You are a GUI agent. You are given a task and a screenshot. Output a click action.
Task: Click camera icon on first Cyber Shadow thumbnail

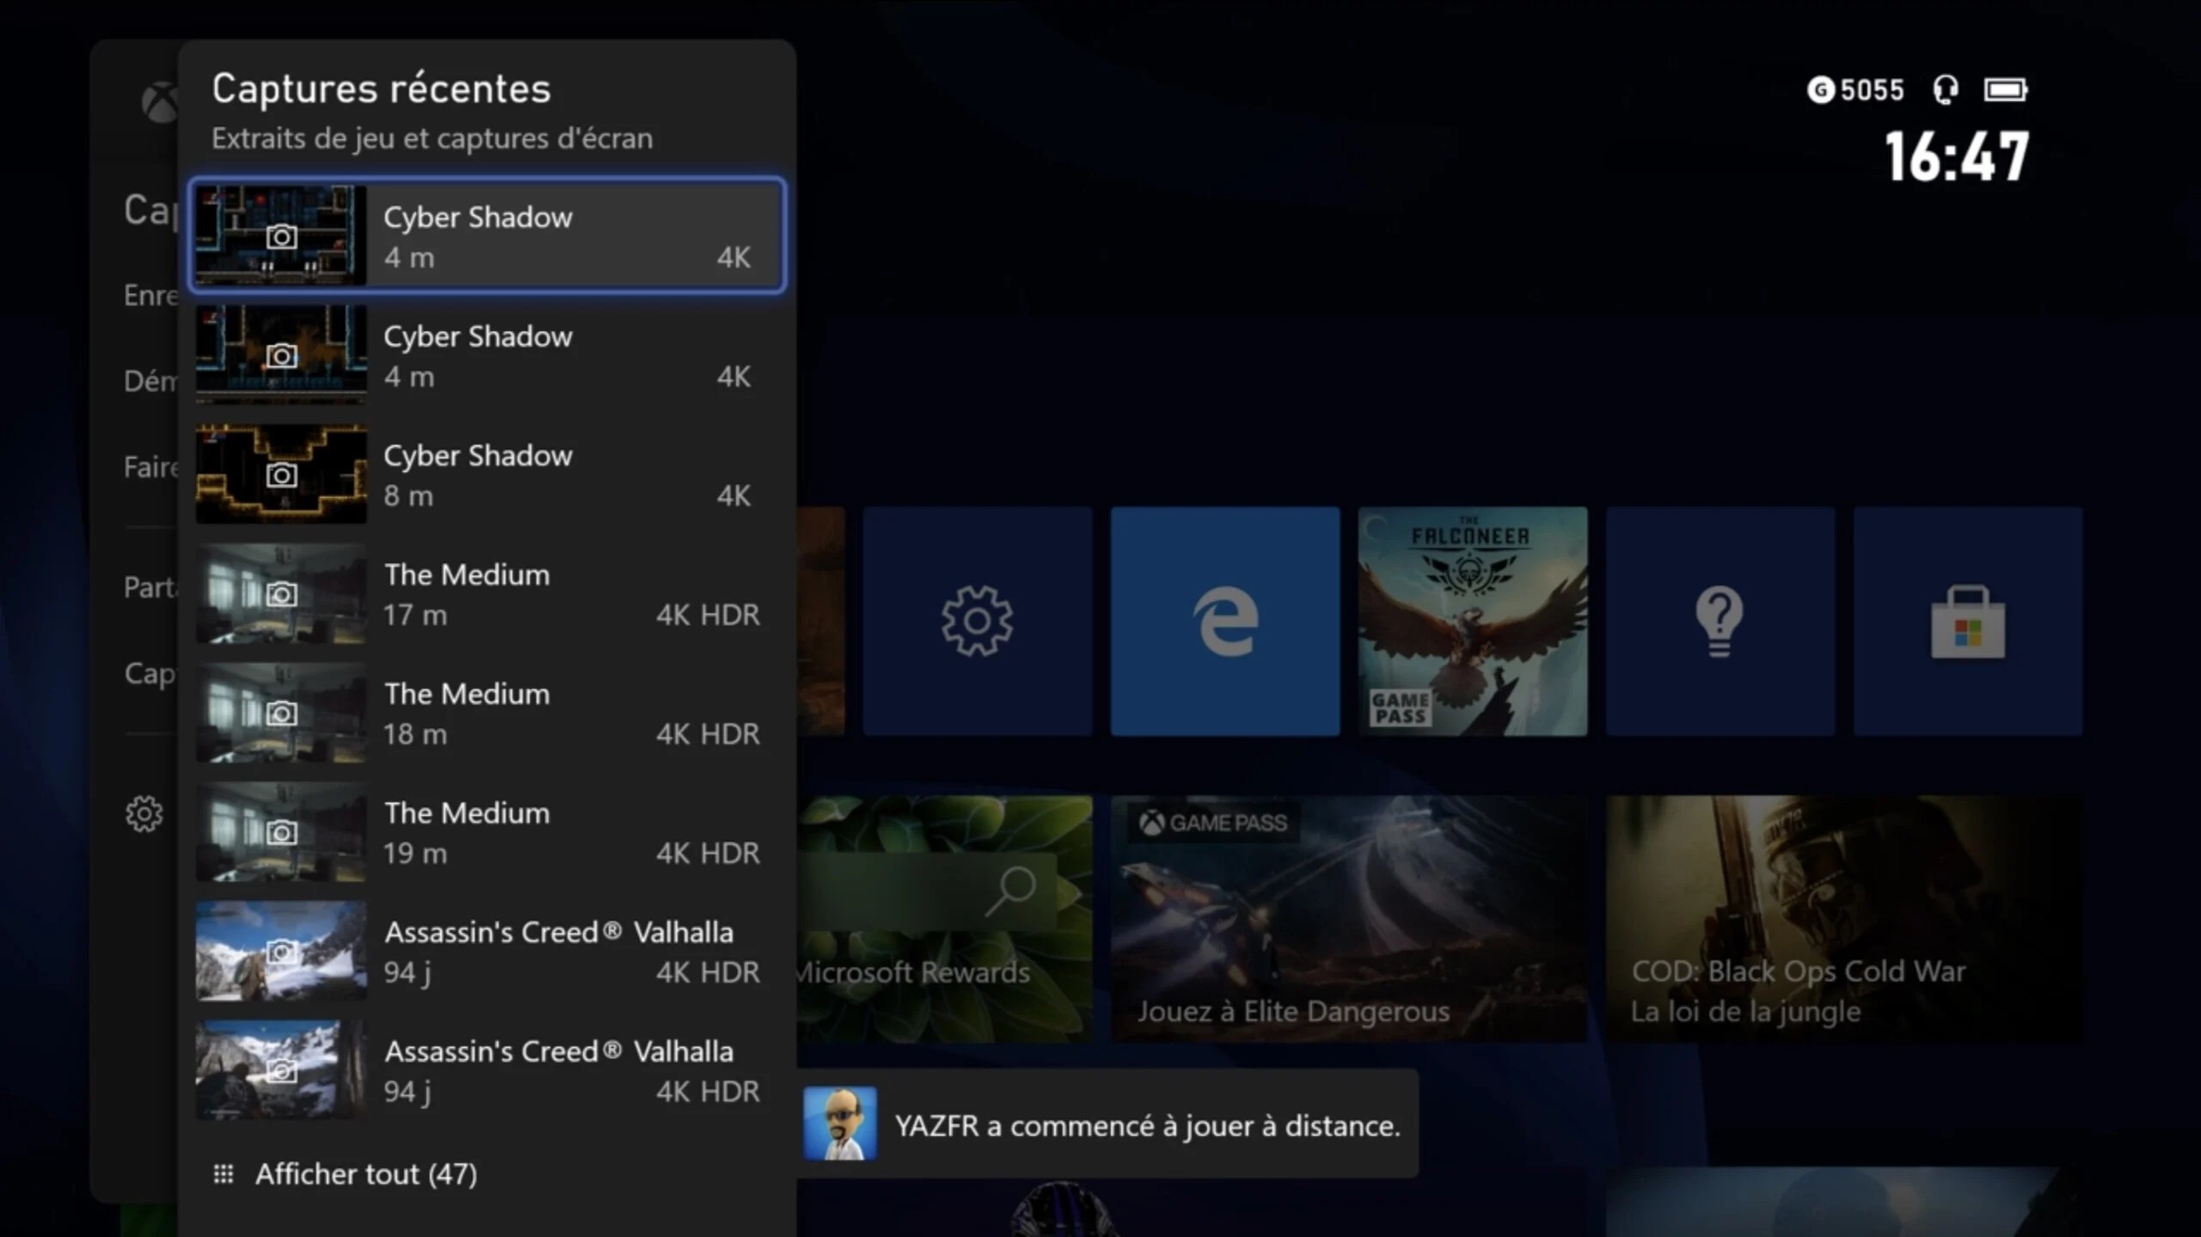pos(281,236)
